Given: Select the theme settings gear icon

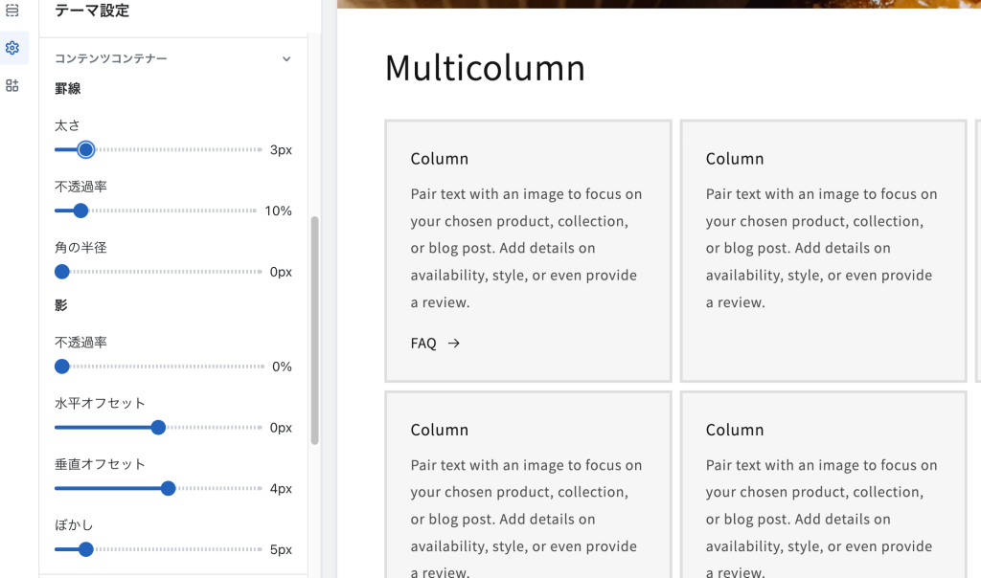Looking at the screenshot, I should pyautogui.click(x=12, y=48).
